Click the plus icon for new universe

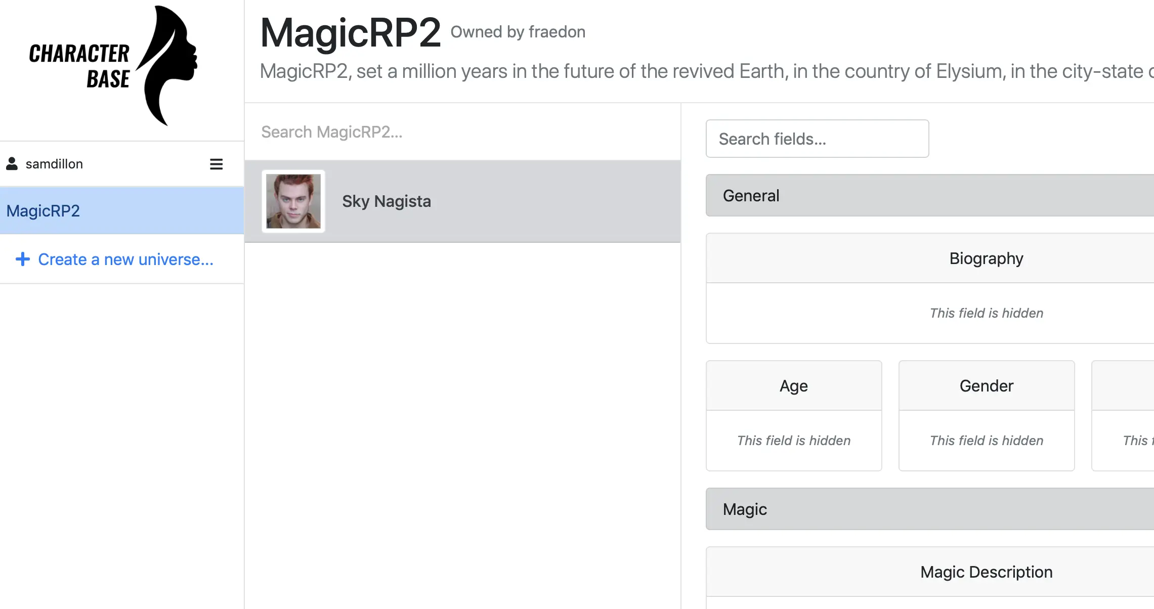22,259
